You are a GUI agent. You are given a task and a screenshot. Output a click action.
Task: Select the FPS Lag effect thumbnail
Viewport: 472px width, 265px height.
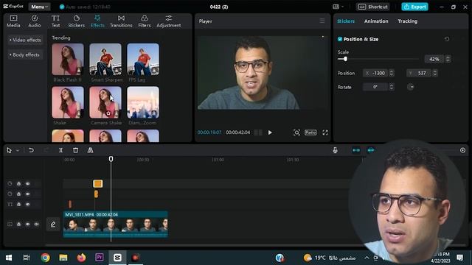point(143,59)
